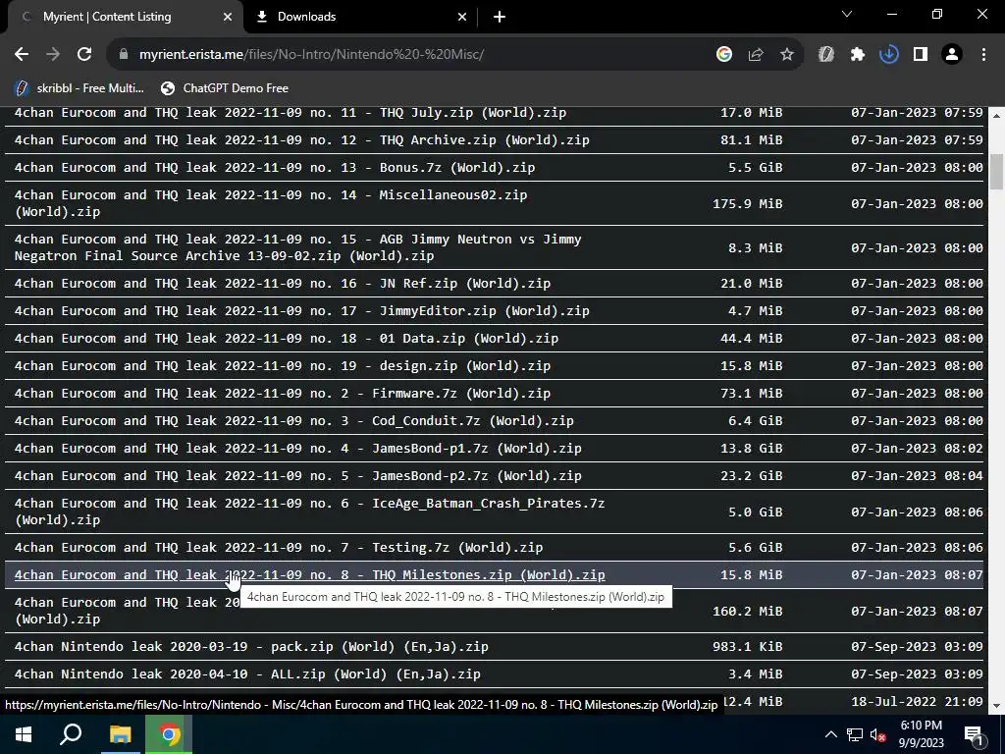The image size is (1005, 754).
Task: View site information lock icon
Action: tap(124, 55)
